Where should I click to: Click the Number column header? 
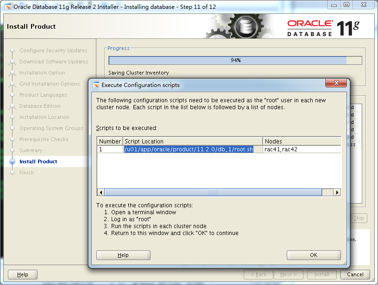click(110, 141)
